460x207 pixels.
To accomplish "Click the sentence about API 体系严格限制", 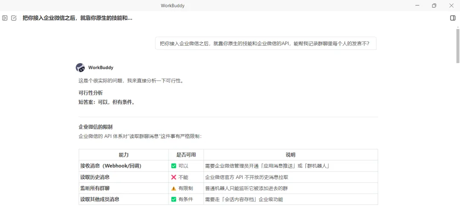I will coord(140,136).
